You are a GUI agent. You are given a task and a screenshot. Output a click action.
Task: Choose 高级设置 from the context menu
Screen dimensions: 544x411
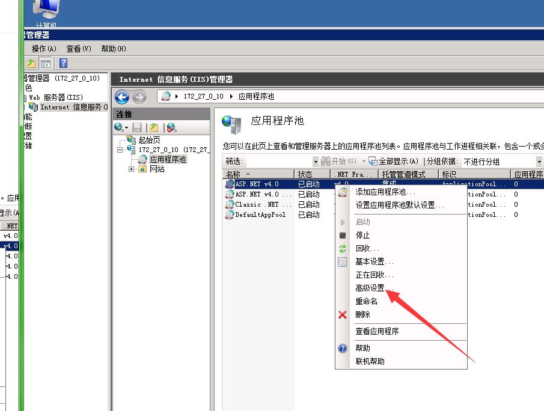[373, 288]
